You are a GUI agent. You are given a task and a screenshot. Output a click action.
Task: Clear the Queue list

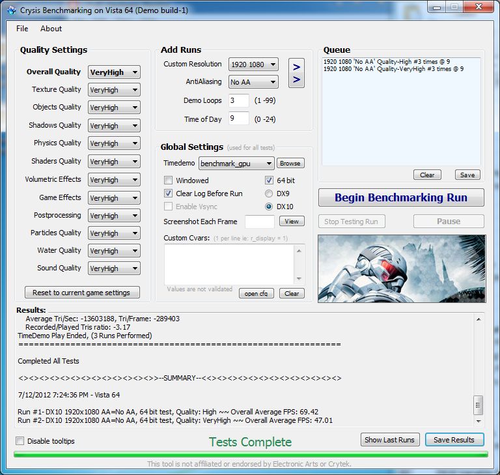point(427,175)
